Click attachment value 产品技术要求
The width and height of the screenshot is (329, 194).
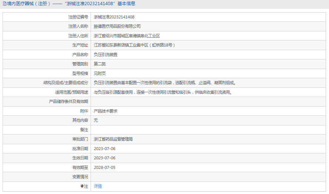click(106, 111)
